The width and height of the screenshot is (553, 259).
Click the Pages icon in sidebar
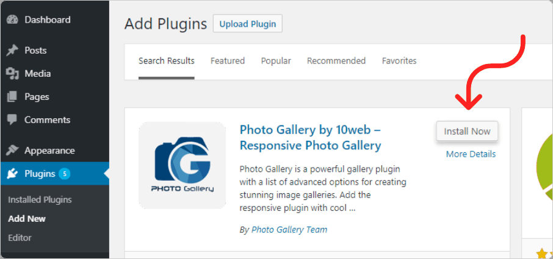(x=12, y=97)
